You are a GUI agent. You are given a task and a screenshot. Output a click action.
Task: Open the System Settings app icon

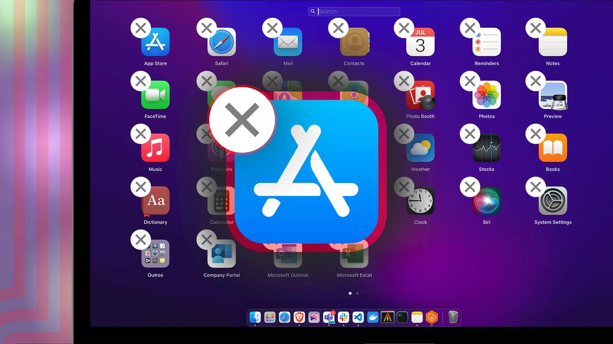click(553, 201)
